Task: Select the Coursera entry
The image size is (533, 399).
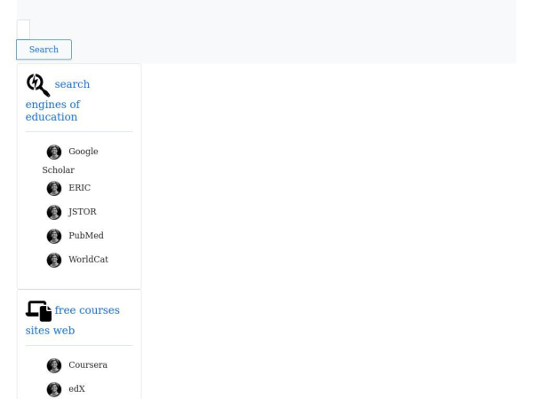Action: (88, 365)
